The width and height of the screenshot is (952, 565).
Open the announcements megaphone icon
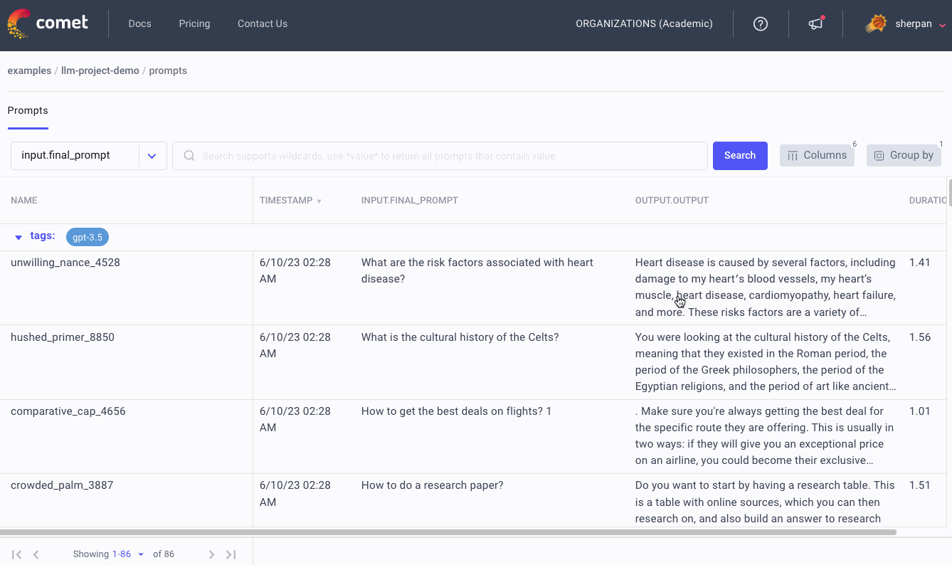point(816,23)
